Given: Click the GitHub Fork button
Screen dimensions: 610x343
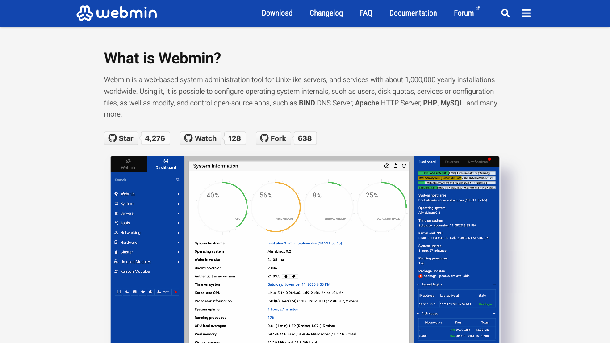Looking at the screenshot, I should (273, 138).
